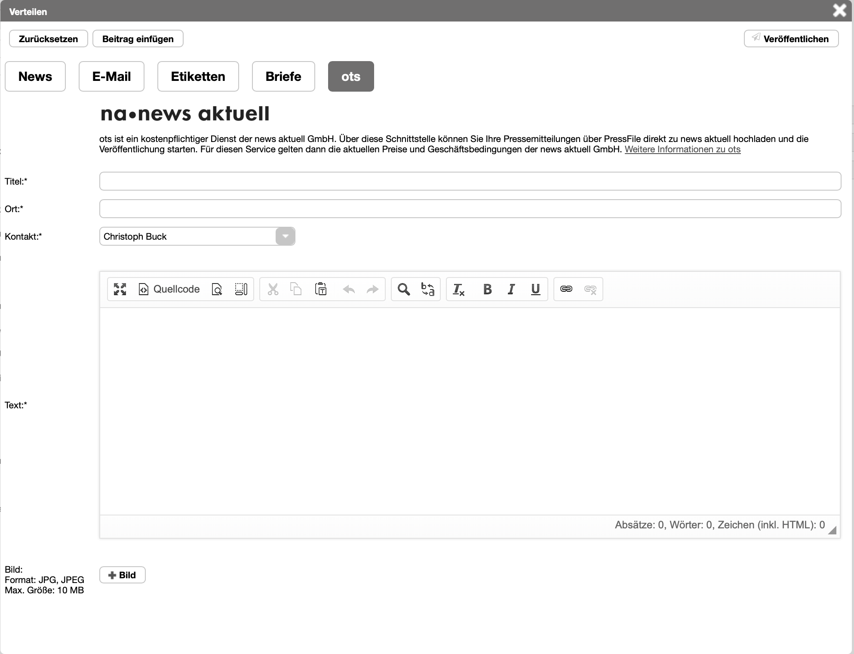
Task: Open the Quellcode source view
Action: tap(169, 289)
